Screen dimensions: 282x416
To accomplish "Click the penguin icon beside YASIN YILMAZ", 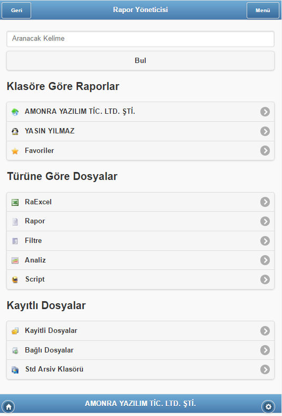I will [15, 131].
